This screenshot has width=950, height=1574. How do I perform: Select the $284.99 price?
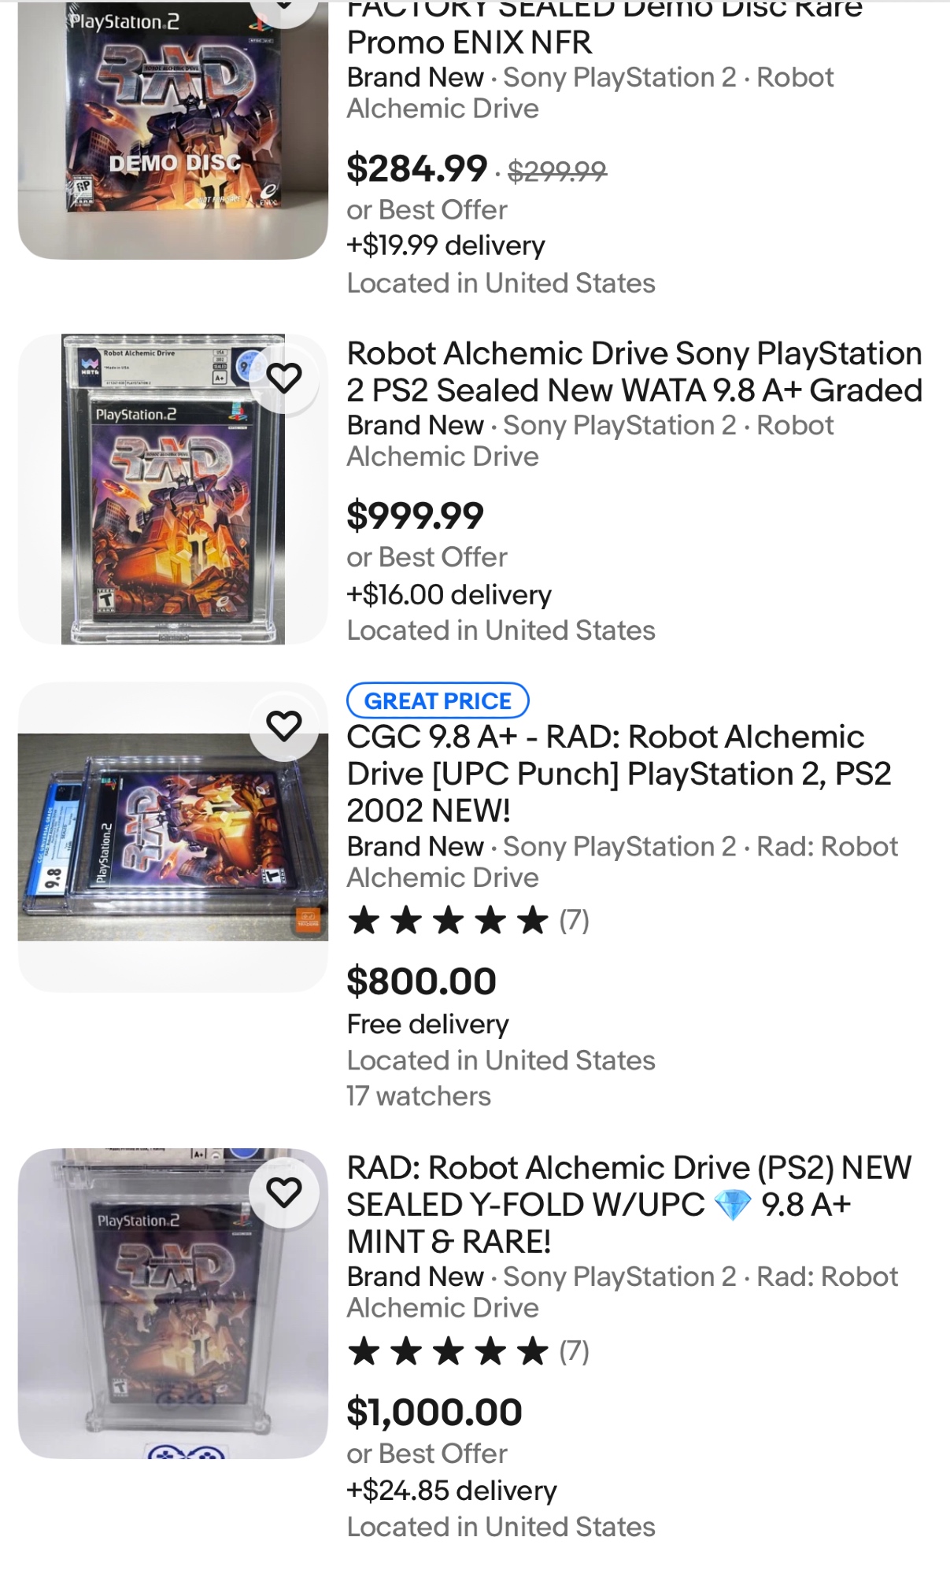tap(417, 169)
